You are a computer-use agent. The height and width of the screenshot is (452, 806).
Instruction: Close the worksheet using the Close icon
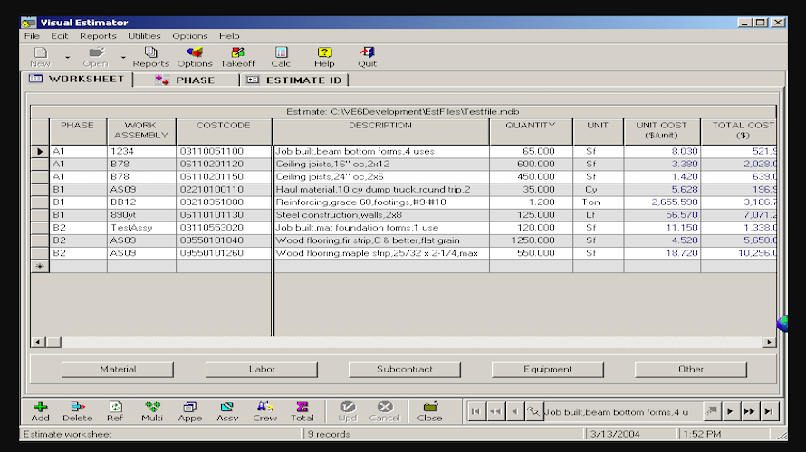(429, 411)
